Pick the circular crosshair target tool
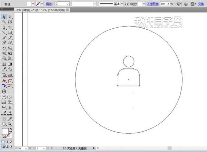The image size is (207, 152). coord(4,92)
